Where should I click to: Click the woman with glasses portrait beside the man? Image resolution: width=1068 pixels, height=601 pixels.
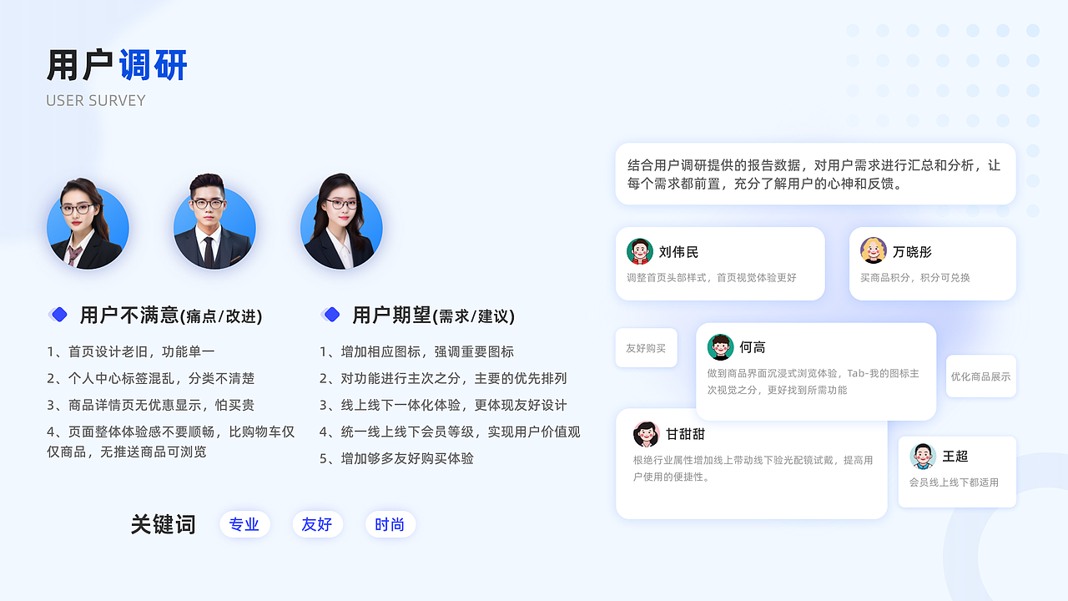[341, 222]
